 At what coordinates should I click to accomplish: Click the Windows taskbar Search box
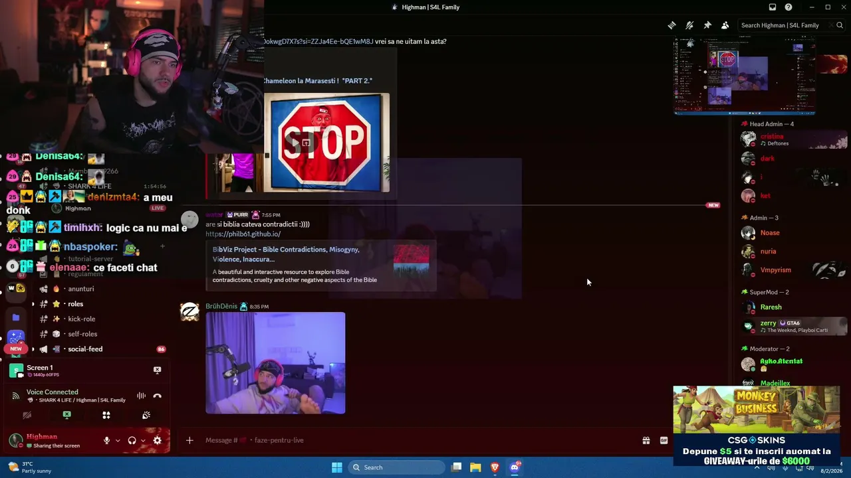[x=396, y=467]
